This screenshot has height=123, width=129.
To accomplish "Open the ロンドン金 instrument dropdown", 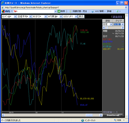I will [15, 16].
